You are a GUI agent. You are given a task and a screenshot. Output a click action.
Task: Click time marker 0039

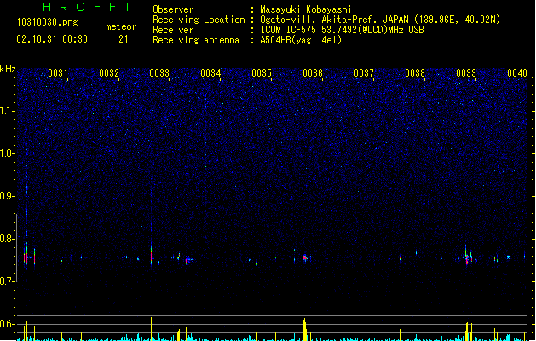[466, 73]
